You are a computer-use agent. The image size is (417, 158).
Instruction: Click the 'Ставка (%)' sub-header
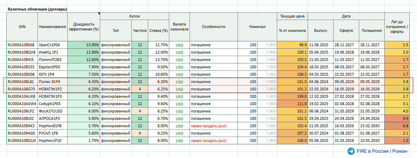click(x=158, y=30)
